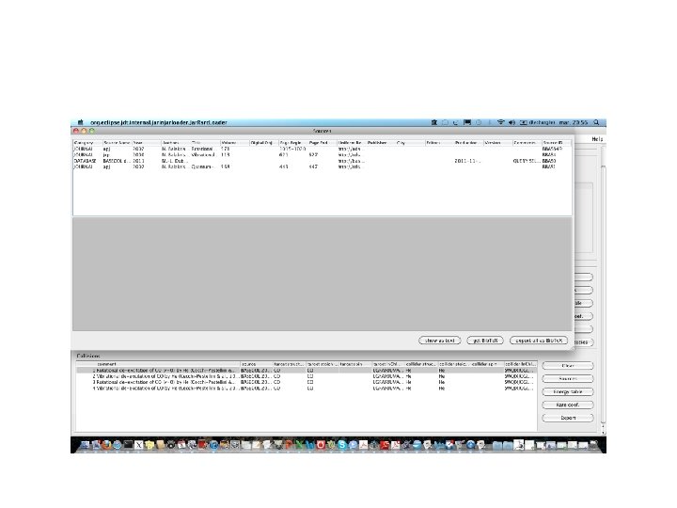The height and width of the screenshot is (508, 677).
Task: Click the Wi-Fi status icon
Action: pos(500,122)
